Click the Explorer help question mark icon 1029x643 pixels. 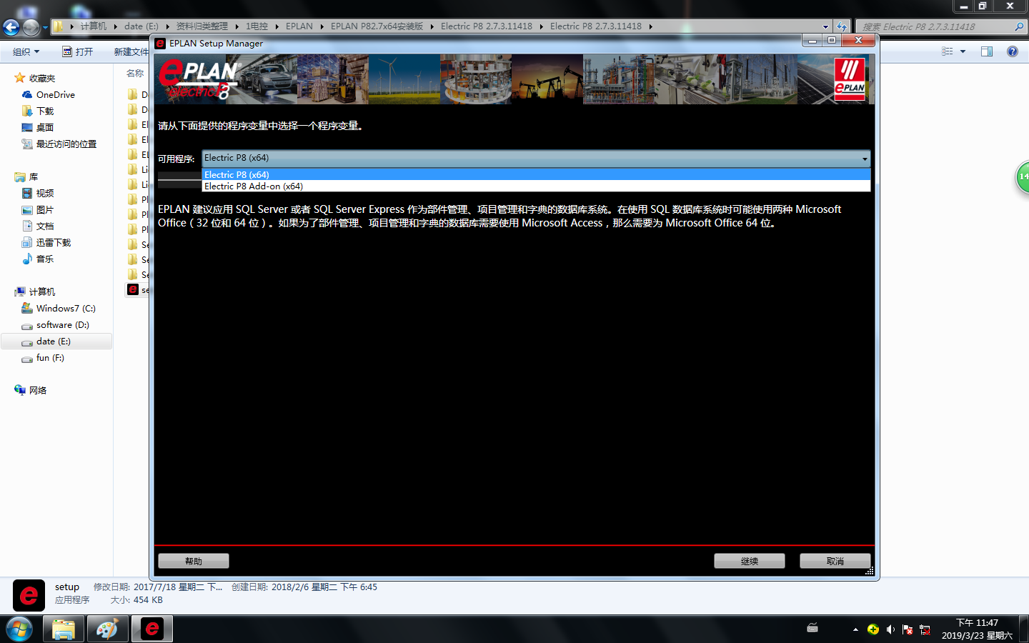1012,51
